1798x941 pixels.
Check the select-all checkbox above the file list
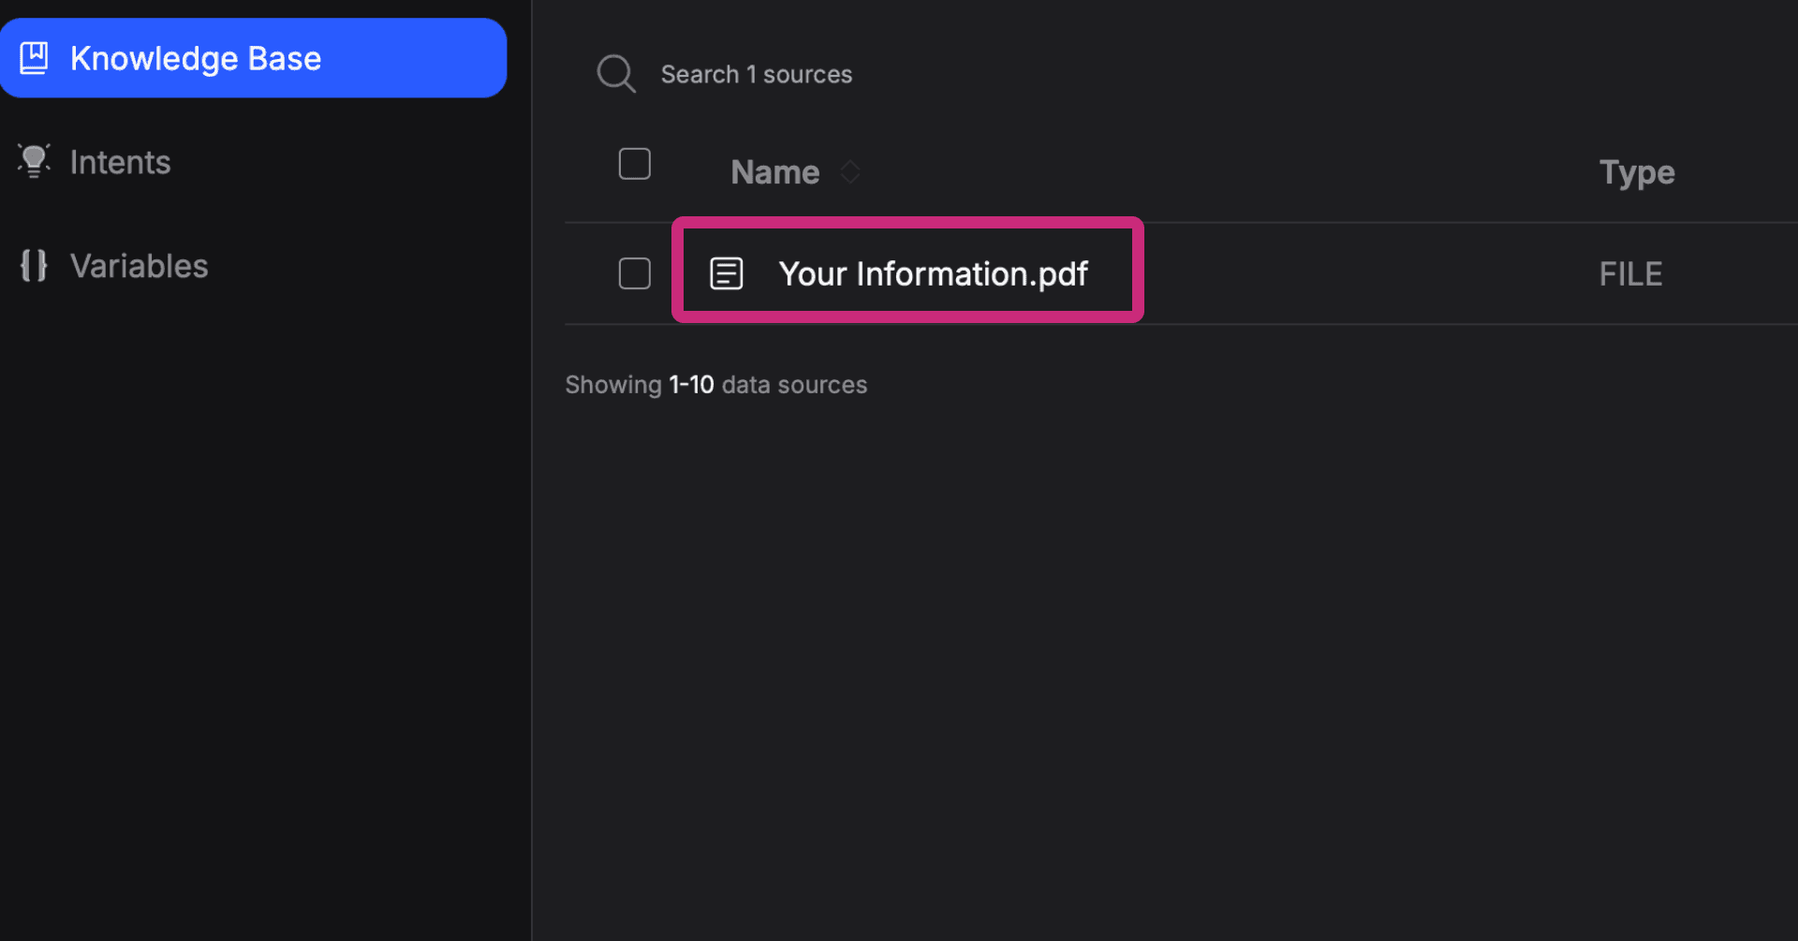[634, 163]
